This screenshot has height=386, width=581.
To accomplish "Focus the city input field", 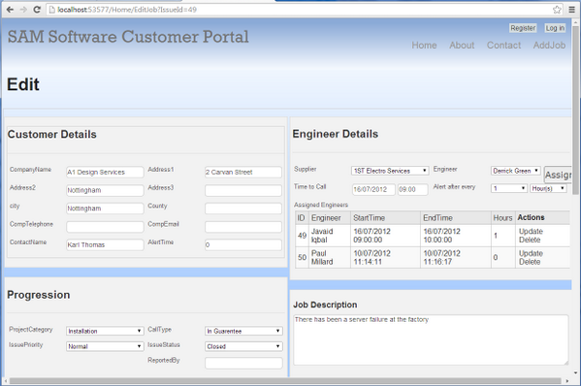I will pos(105,209).
